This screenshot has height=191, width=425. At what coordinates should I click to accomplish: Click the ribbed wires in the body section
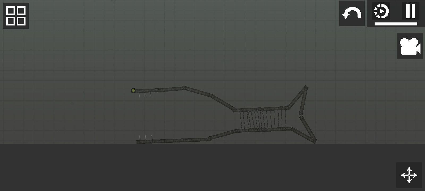coord(263,119)
